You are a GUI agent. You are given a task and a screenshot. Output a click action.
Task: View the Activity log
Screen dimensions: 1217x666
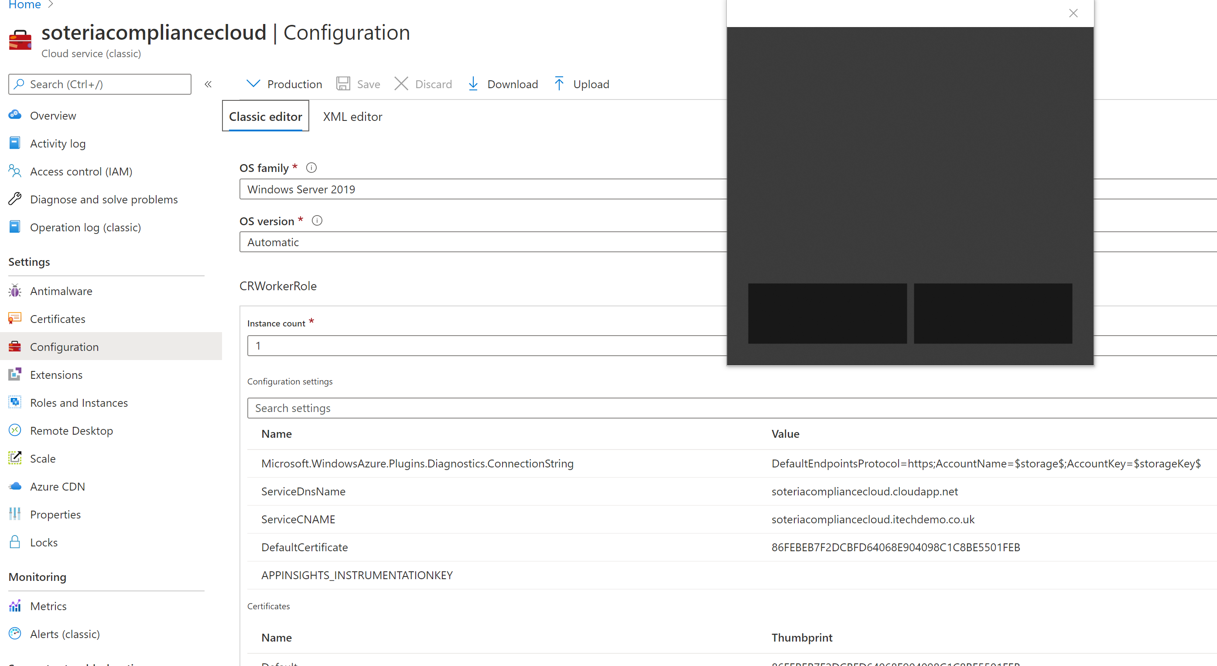(58, 143)
